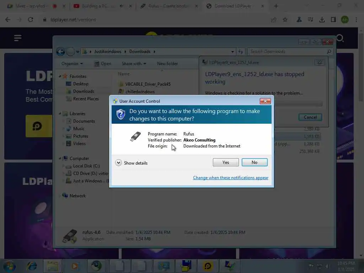
Task: Open a new Chrome tab
Action: (x=276, y=6)
